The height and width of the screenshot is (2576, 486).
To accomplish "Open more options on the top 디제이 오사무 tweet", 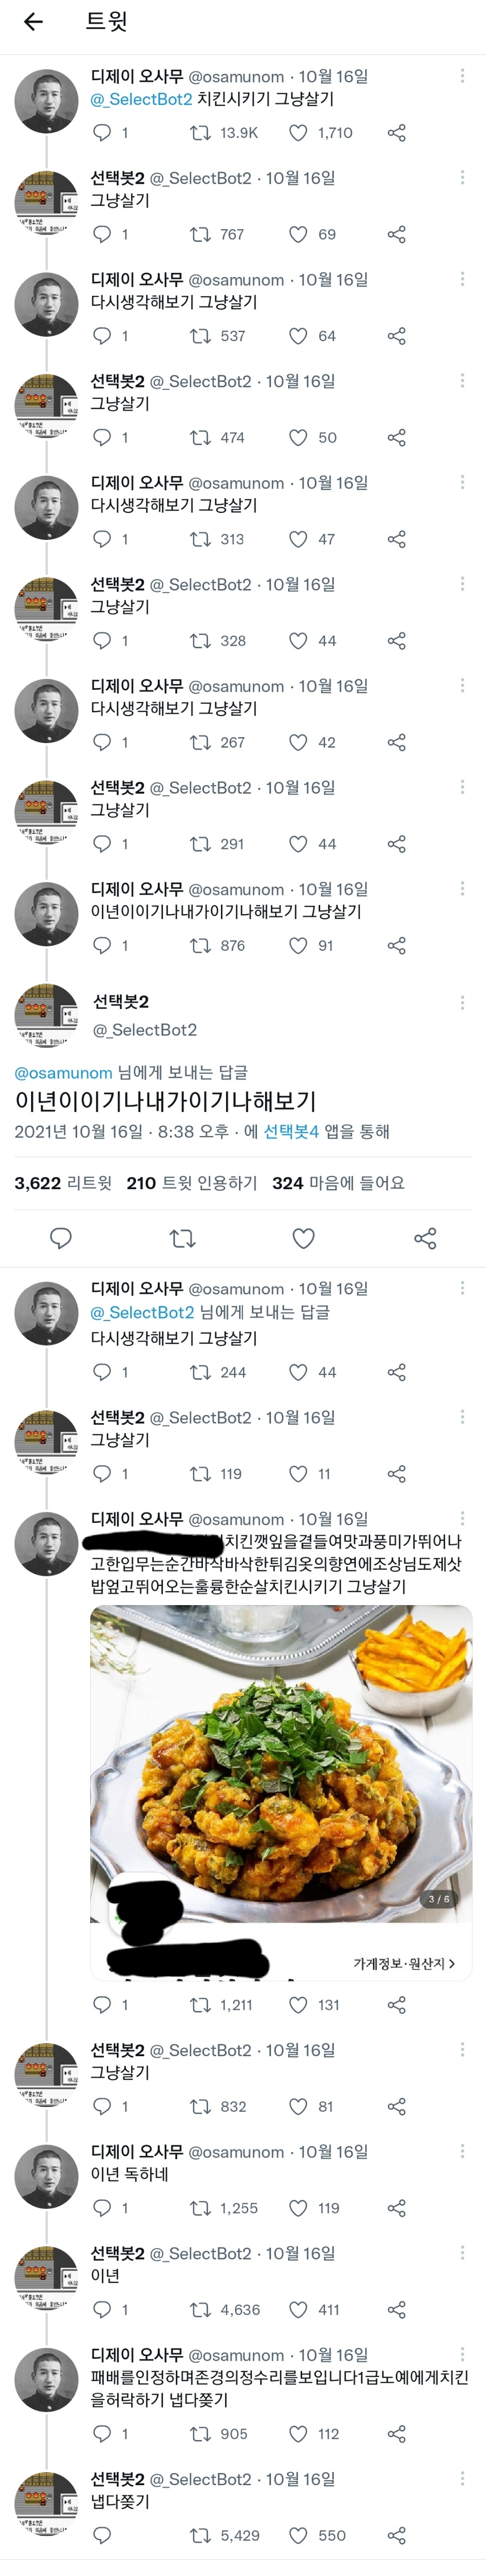I will coord(462,76).
